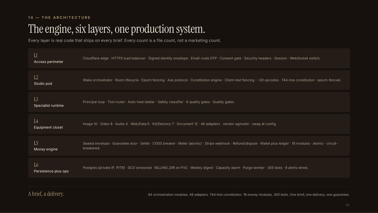Viewport: 378px width, 213px height.
Task: Click the 'Principal loop · Tool router' text
Action: click(x=104, y=102)
